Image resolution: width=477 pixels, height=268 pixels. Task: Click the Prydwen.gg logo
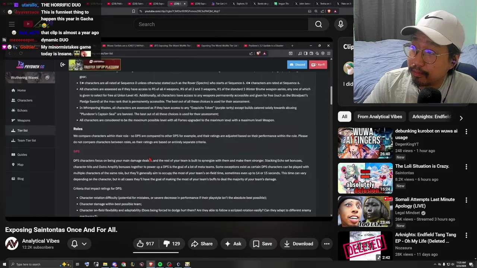[x=30, y=66]
